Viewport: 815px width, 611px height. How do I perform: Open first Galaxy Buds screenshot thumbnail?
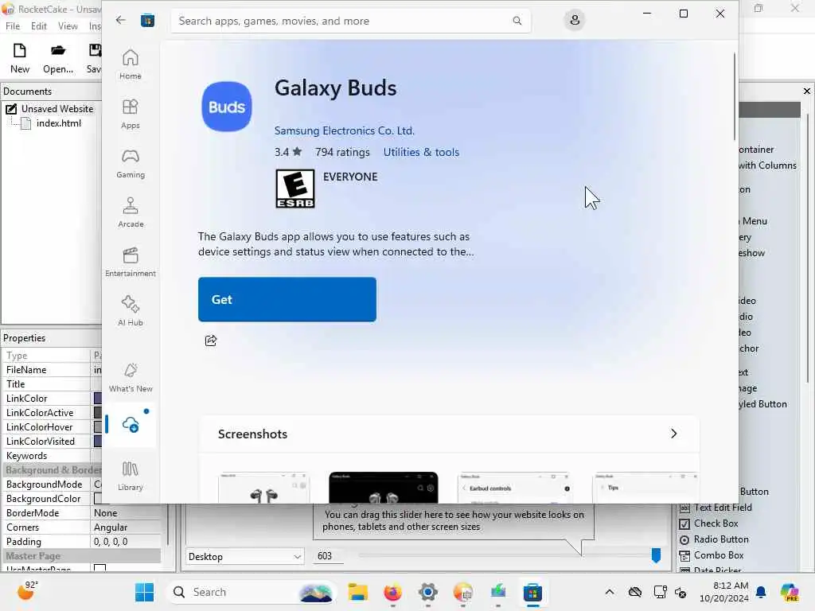[264, 488]
